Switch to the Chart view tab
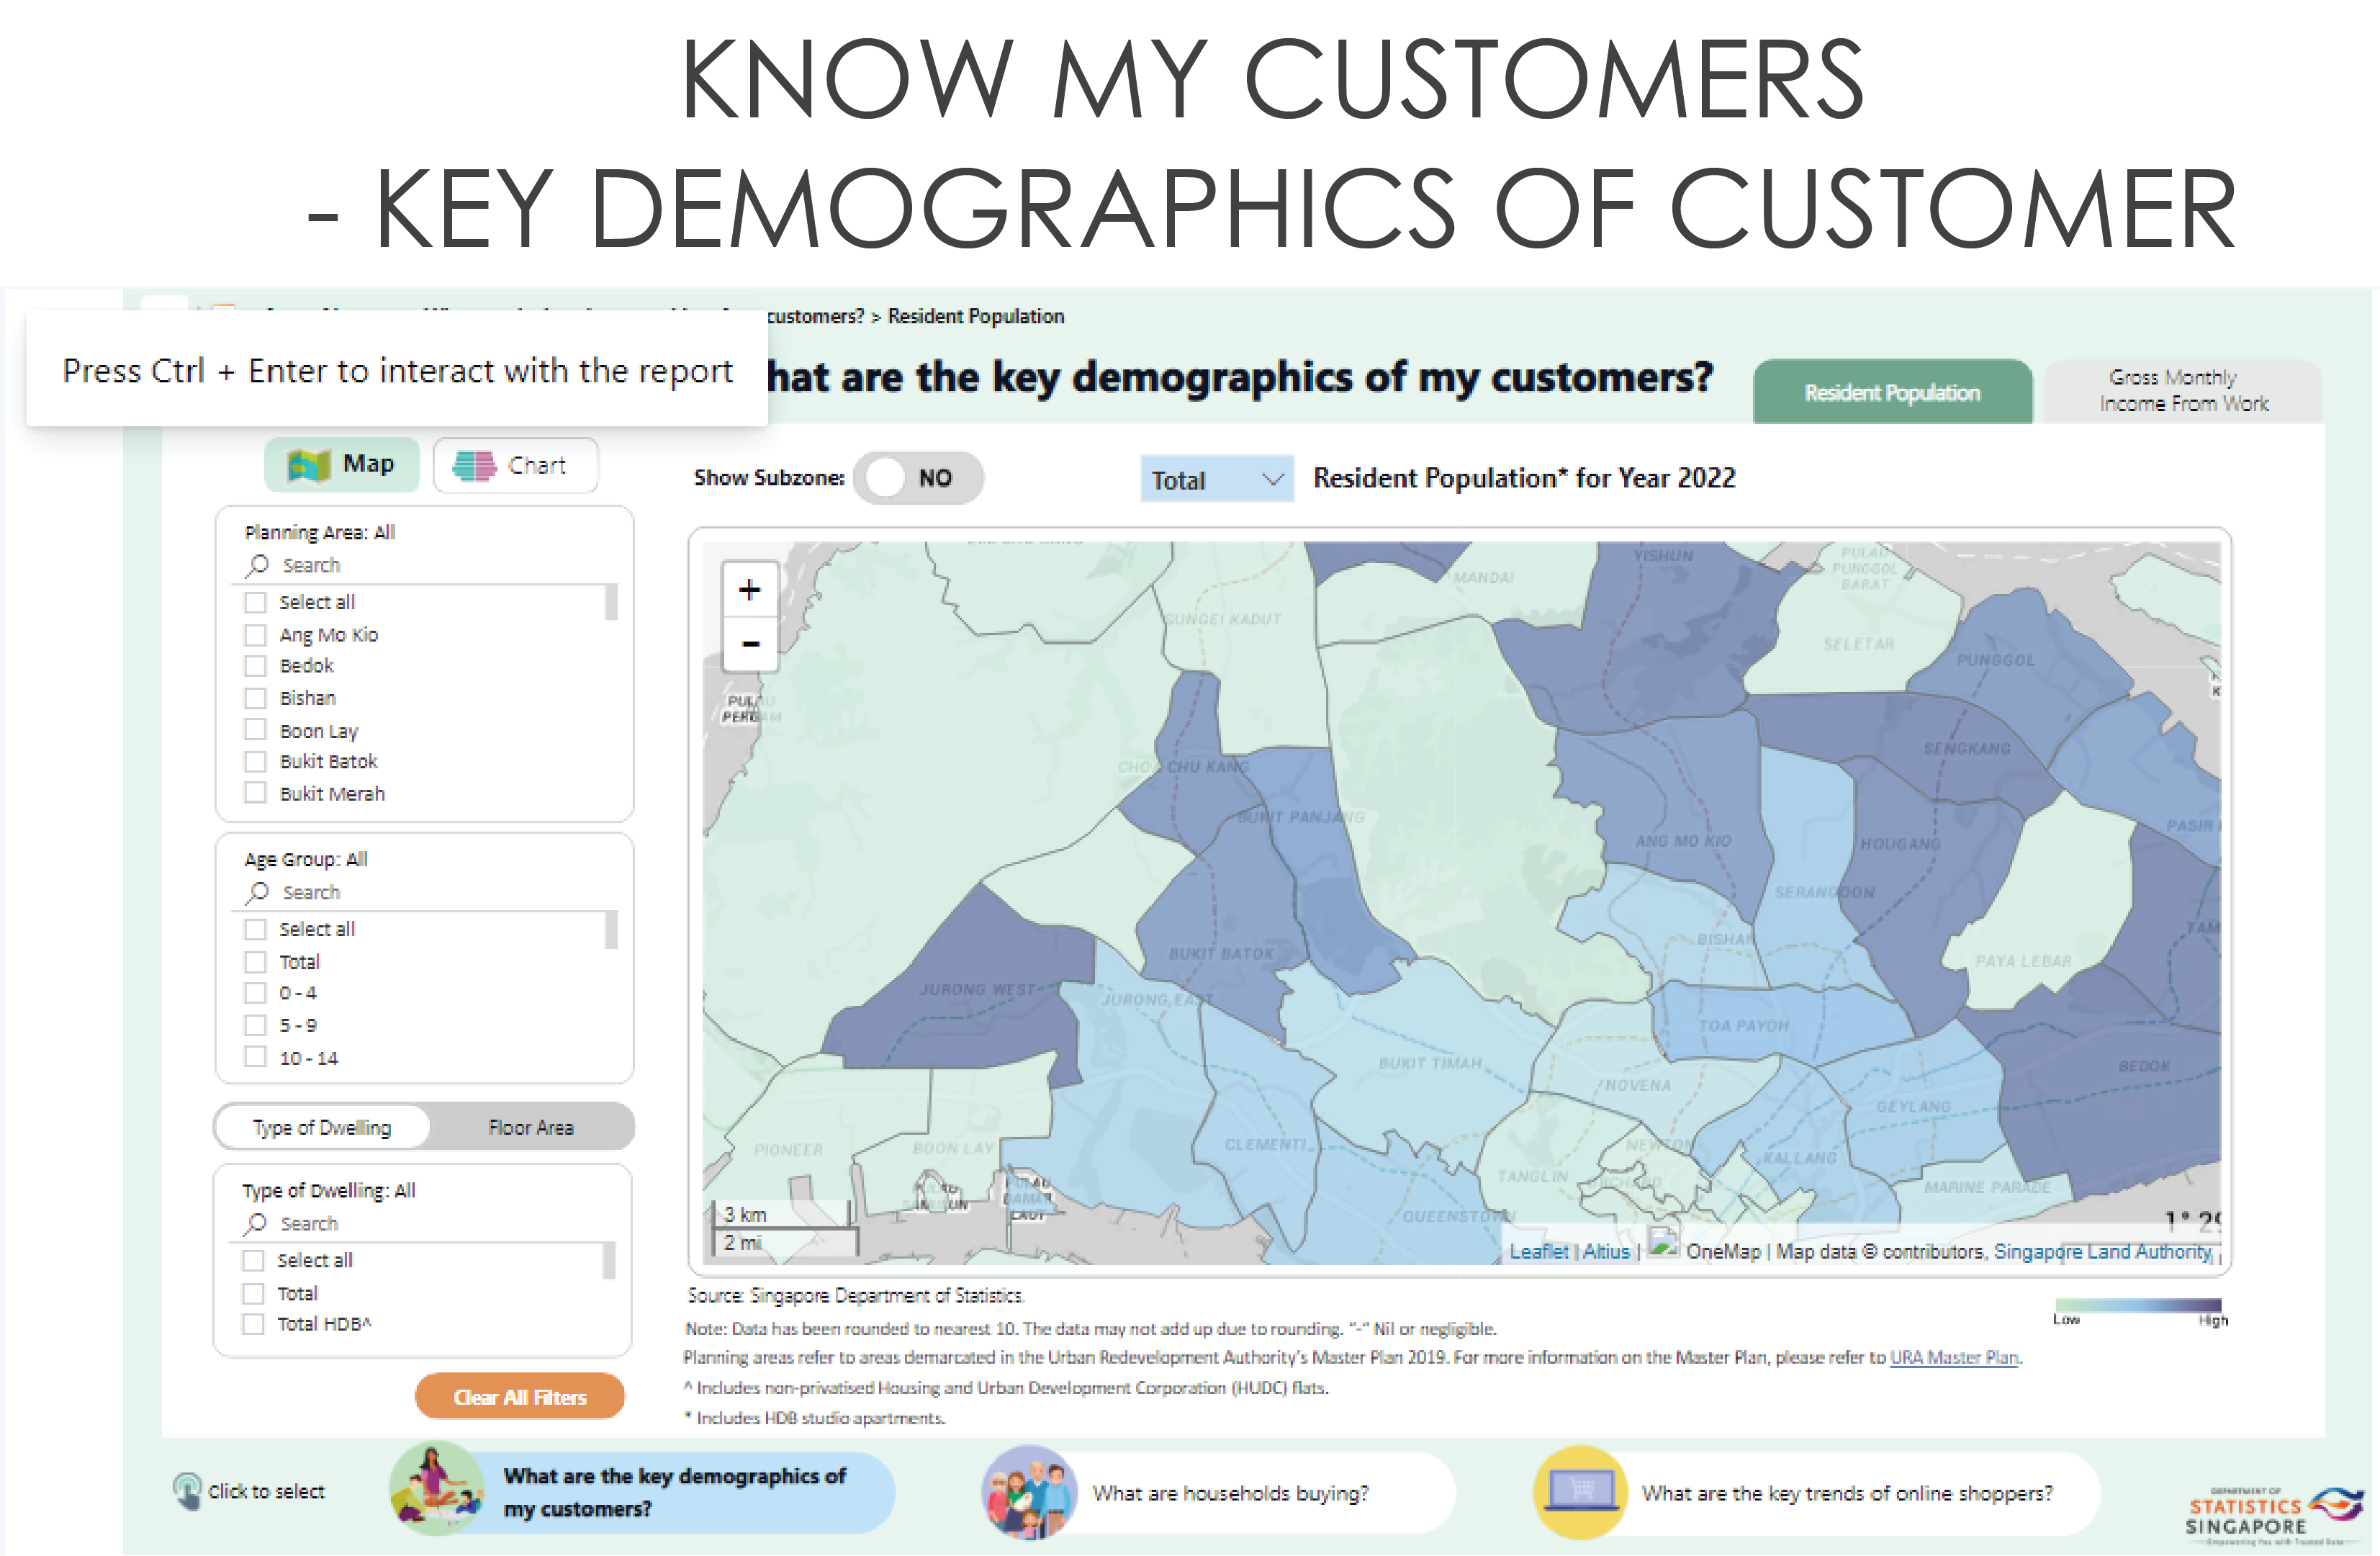The image size is (2380, 1556). (515, 465)
